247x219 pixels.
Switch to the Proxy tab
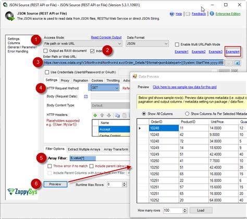(65, 80)
